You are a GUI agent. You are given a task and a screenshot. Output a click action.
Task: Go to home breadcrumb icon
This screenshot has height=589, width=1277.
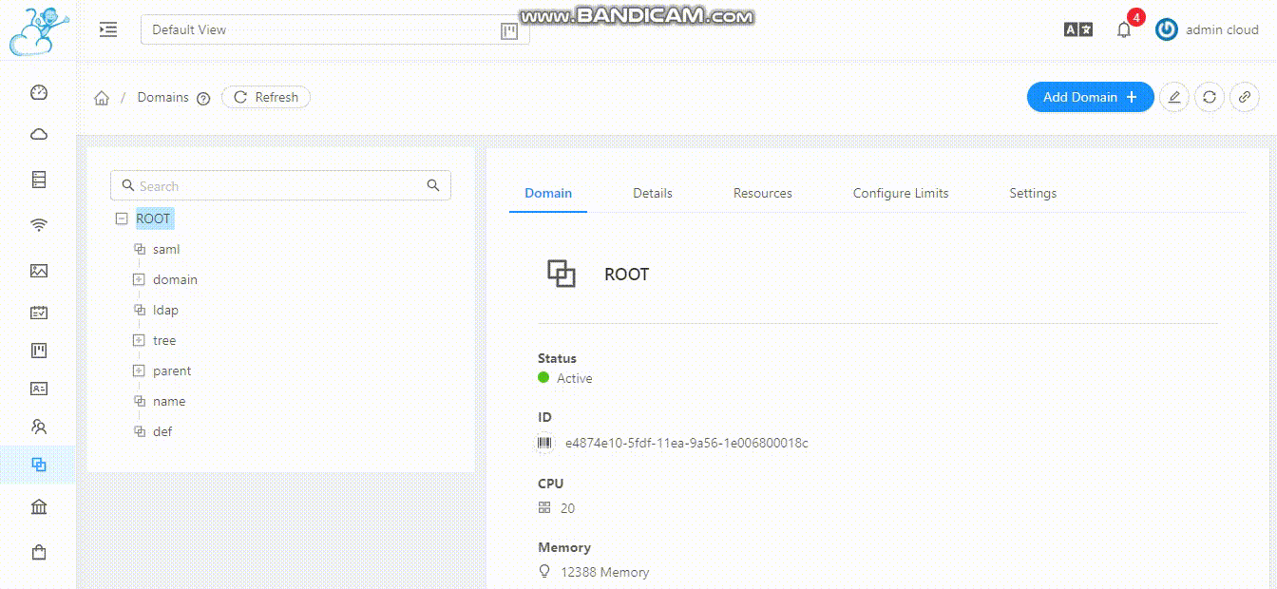[x=102, y=98]
